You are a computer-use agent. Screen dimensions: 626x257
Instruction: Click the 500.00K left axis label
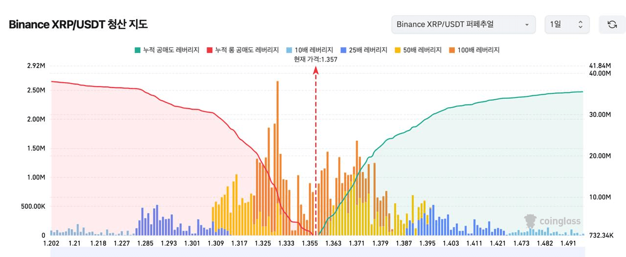pyautogui.click(x=33, y=206)
